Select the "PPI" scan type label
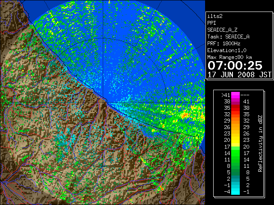This screenshot has height=205, width=274. tap(211, 23)
